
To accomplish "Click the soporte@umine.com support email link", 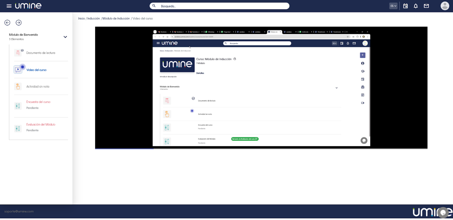I will pyautogui.click(x=19, y=211).
